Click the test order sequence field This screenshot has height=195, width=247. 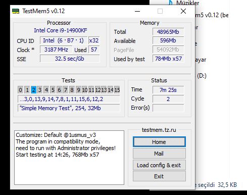(x=69, y=99)
